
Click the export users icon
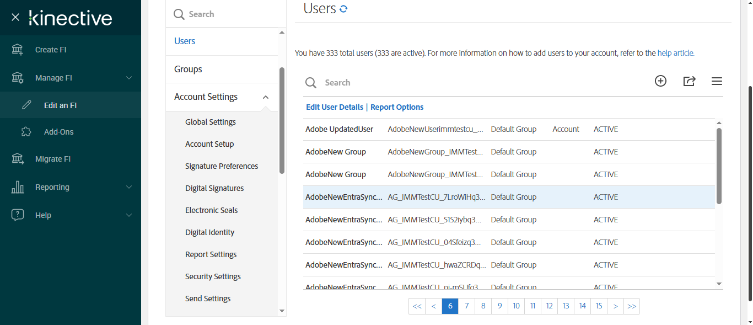click(689, 81)
